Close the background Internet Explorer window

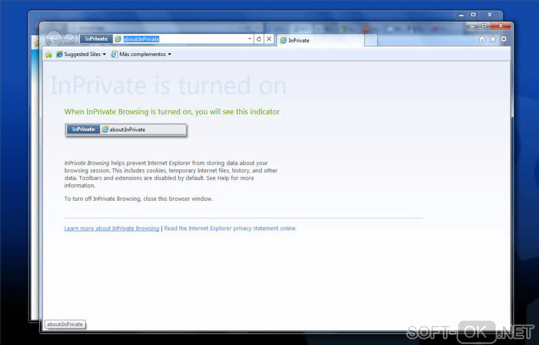(490, 15)
